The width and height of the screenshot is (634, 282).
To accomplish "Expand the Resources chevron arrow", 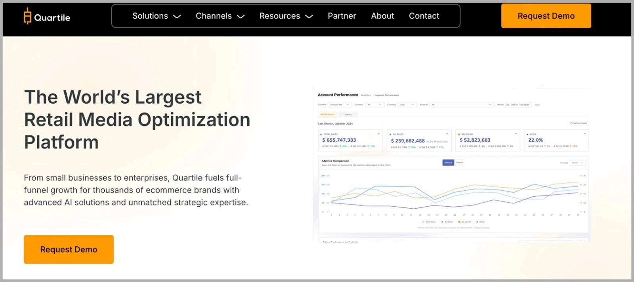I will click(x=309, y=17).
